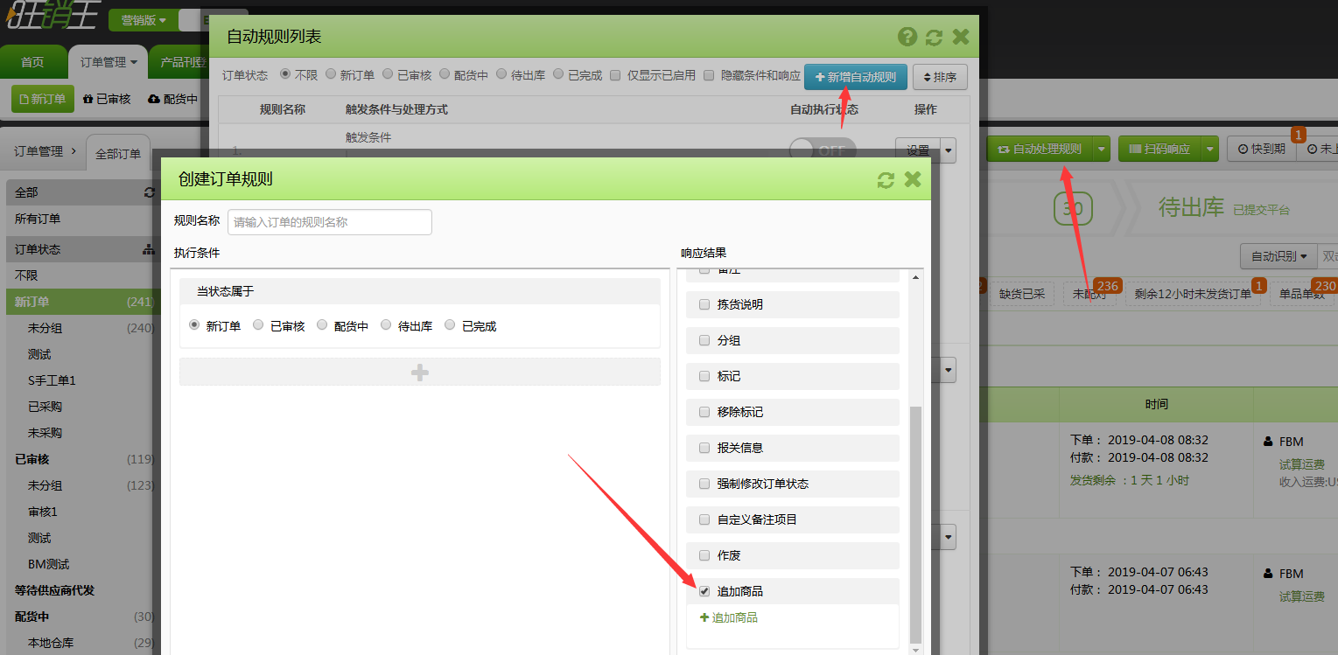Click 订单管理 breadcrumb
Viewport: 1338px width, 655px height.
click(39, 151)
